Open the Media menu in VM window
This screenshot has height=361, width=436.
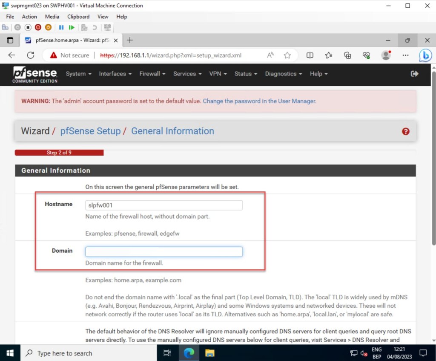point(52,17)
